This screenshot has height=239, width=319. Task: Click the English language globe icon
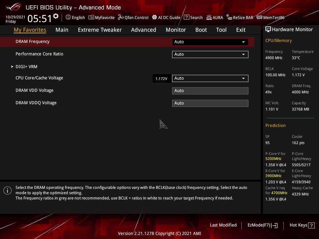(68, 17)
